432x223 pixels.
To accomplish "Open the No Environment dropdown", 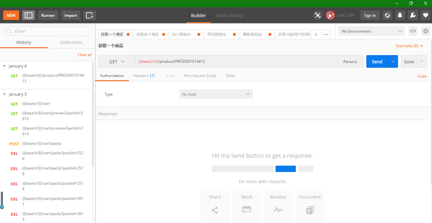I will pyautogui.click(x=372, y=31).
